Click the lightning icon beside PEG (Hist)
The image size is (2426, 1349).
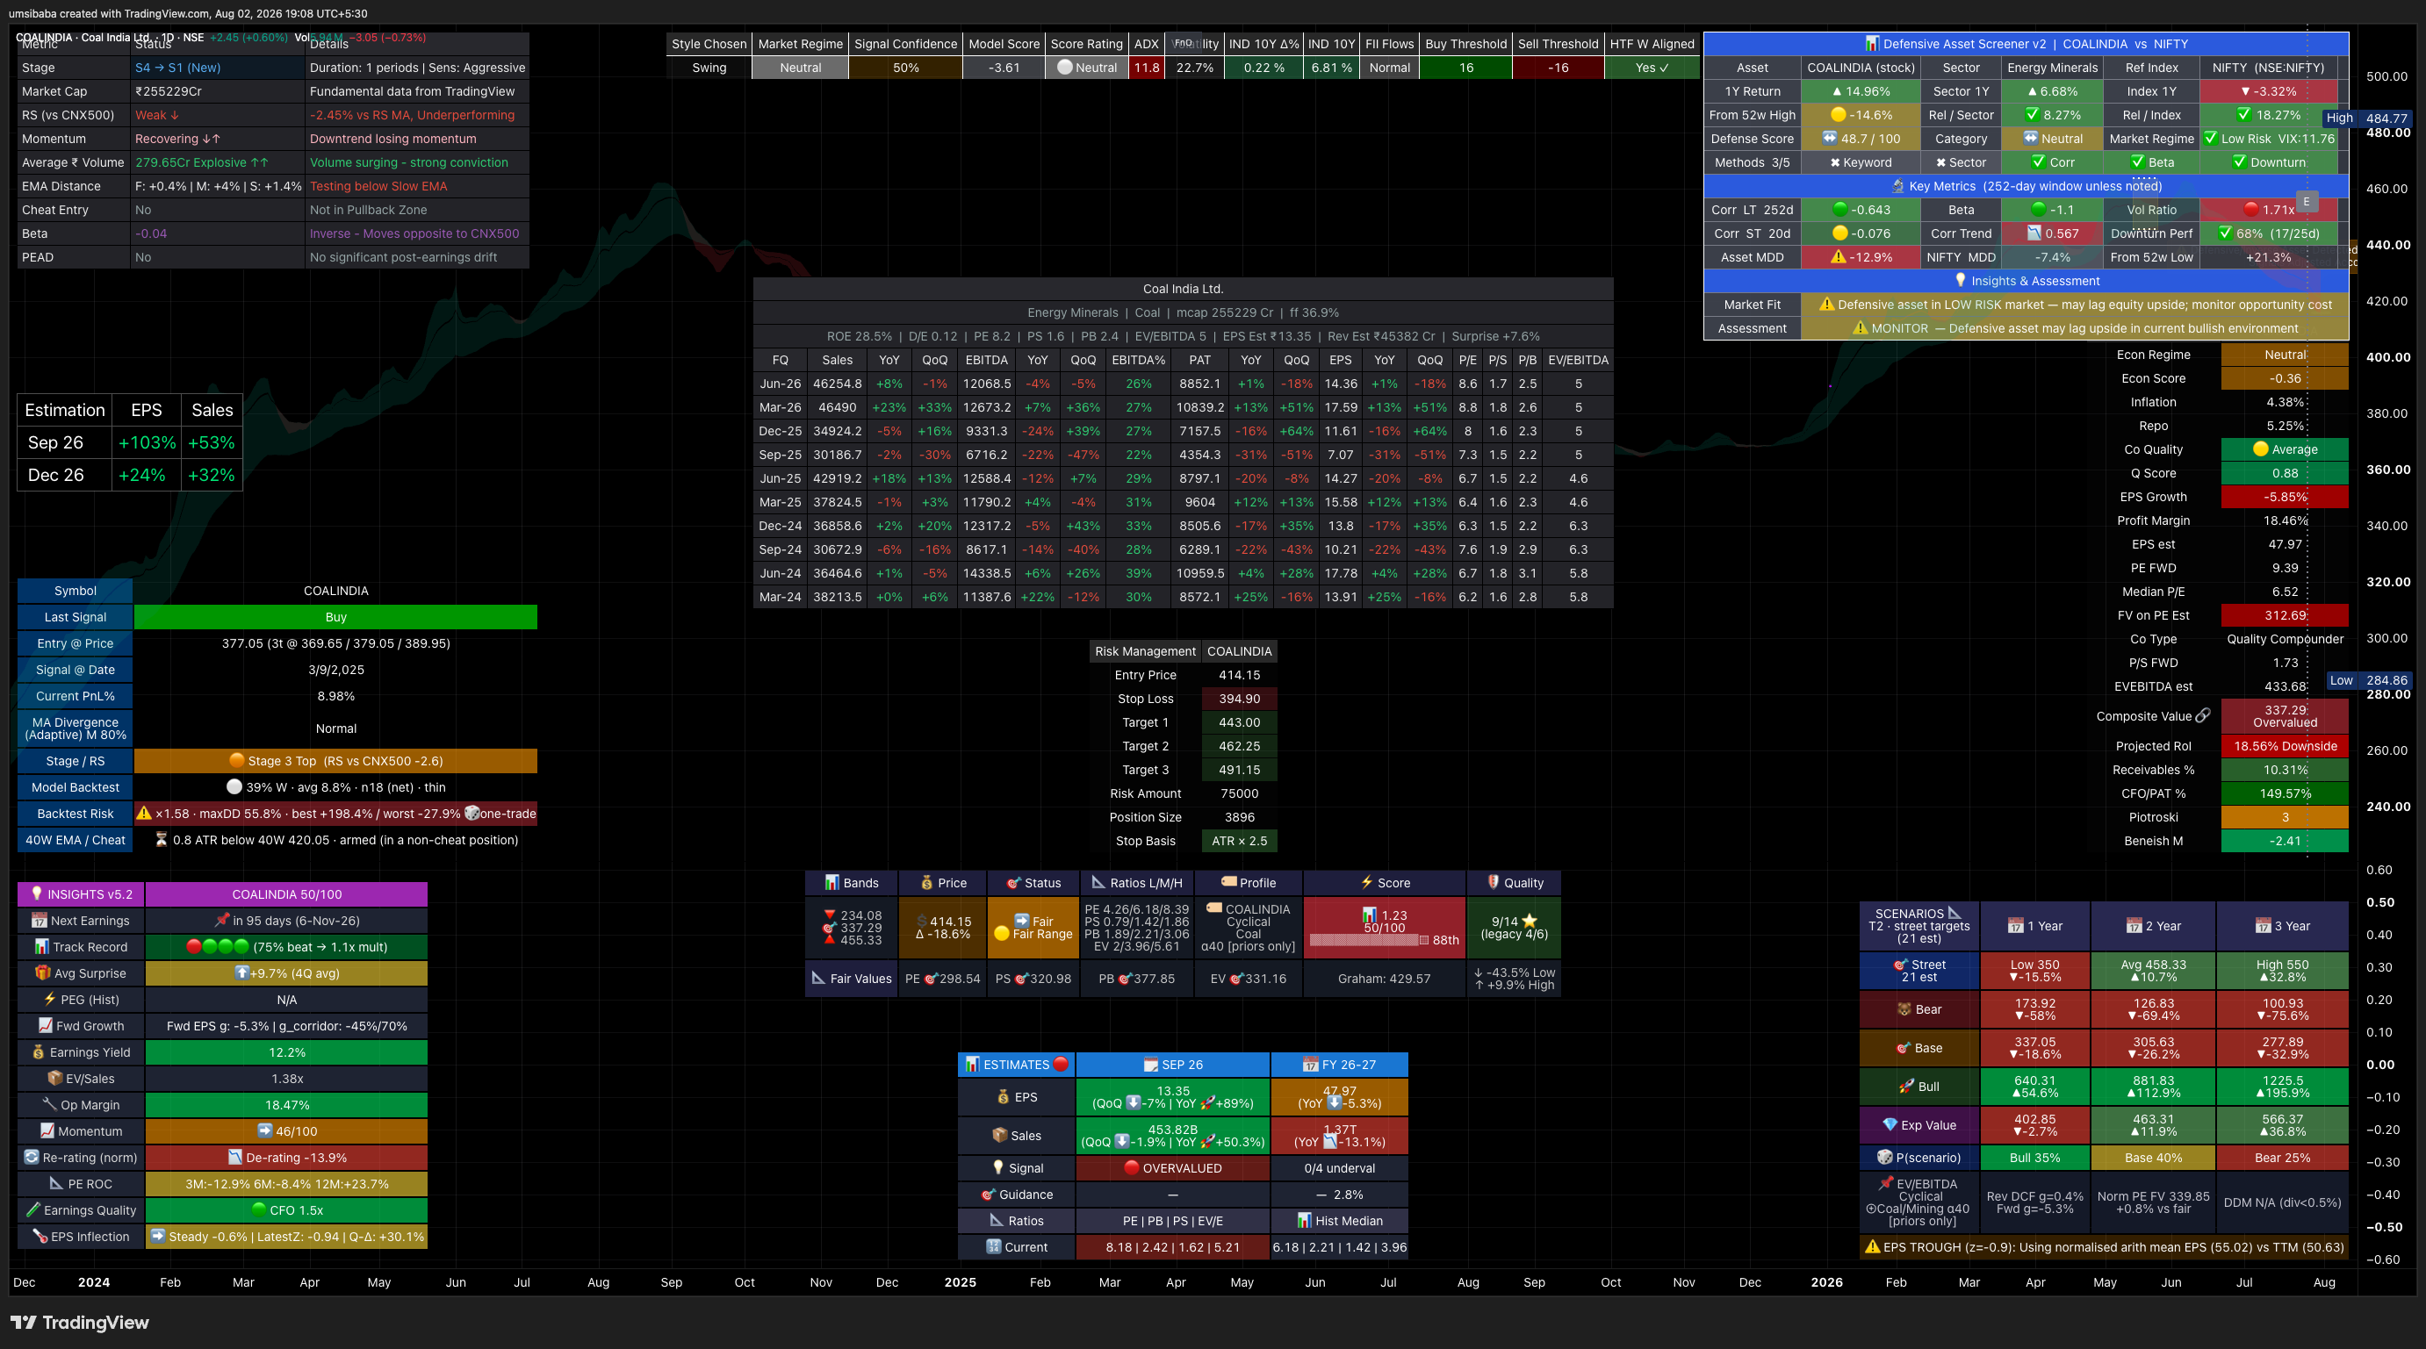tap(50, 999)
